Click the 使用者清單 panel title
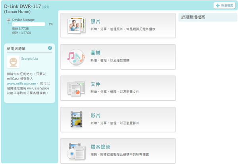Screen dimensions: 238x164 pyautogui.click(x=16, y=49)
